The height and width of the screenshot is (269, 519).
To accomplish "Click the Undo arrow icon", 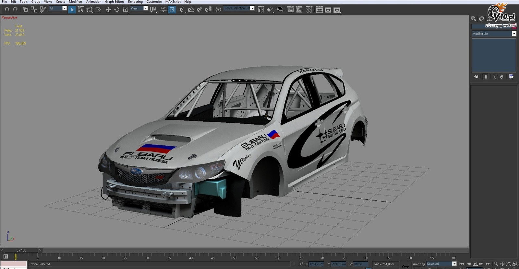I will [6, 9].
